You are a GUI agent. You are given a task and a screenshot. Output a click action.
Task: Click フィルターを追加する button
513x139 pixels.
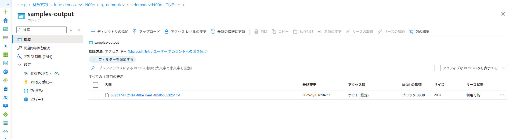click(112, 59)
